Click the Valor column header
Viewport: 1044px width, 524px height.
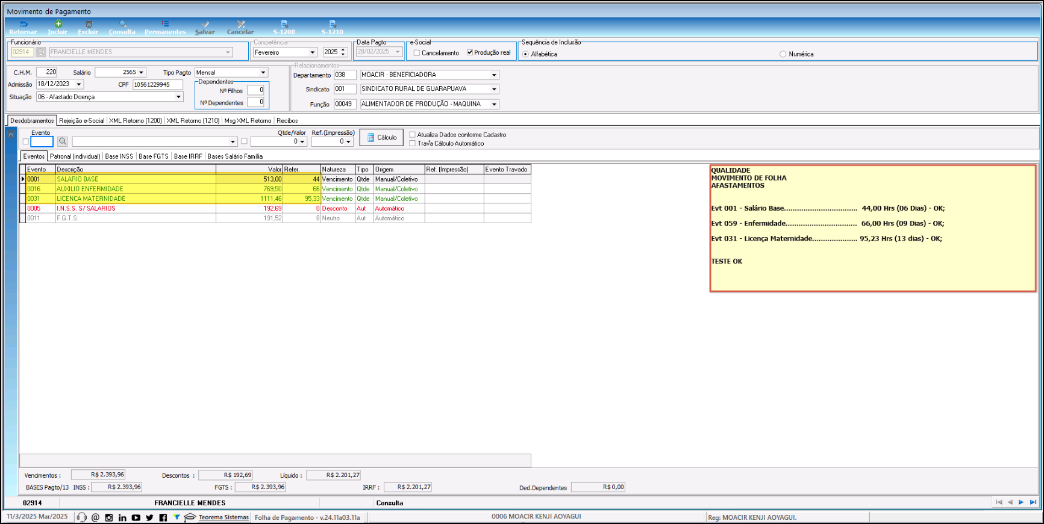pos(249,170)
